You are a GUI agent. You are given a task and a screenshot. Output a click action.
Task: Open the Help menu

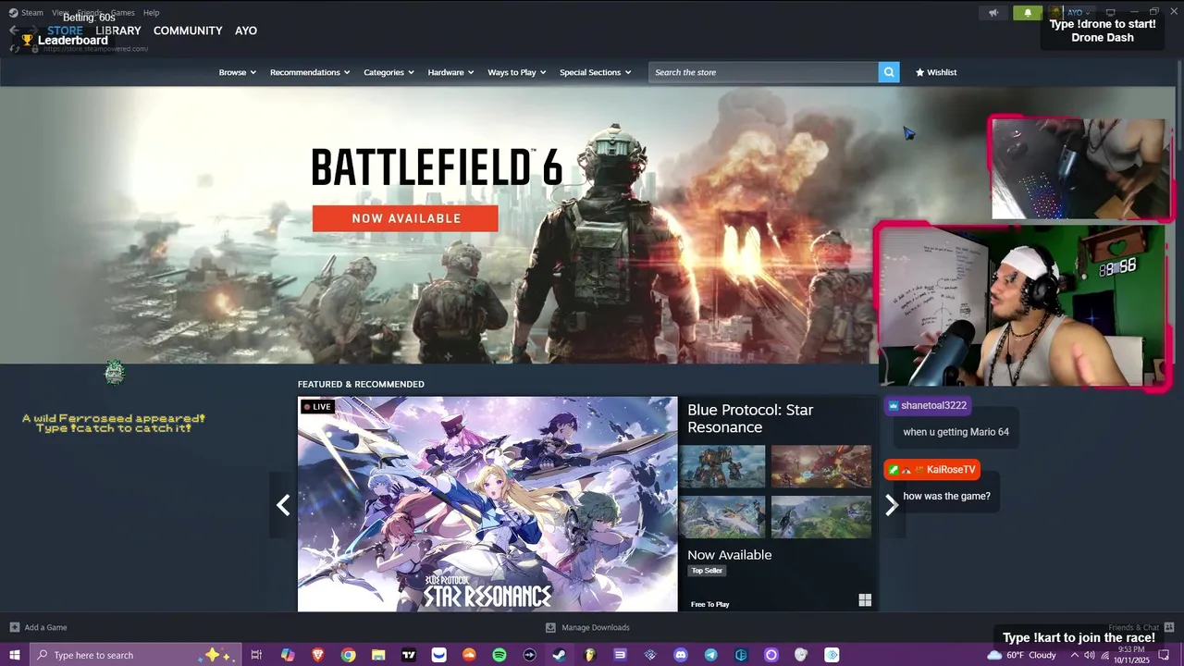151,13
